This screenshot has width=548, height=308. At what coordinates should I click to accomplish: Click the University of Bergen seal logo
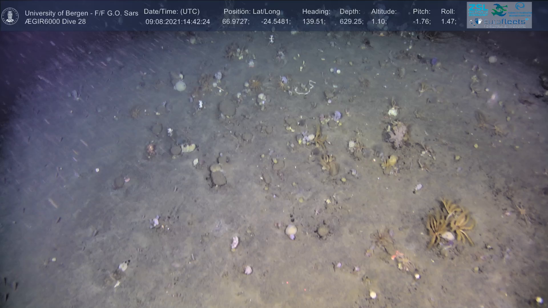(10, 16)
